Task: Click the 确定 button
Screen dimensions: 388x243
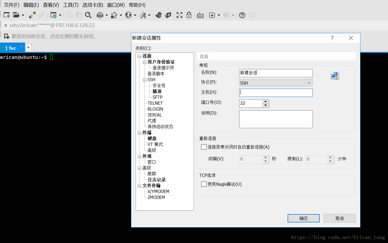Action: coord(303,218)
